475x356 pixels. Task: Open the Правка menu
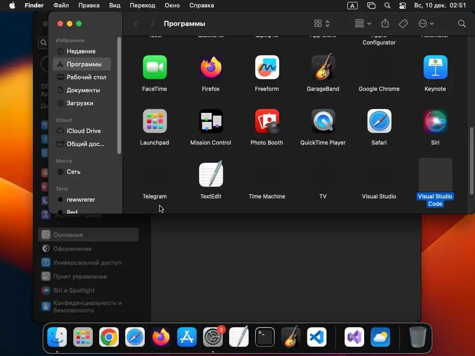click(x=89, y=6)
